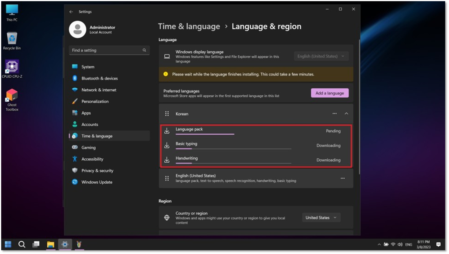Open Personalization settings
Image resolution: width=449 pixels, height=254 pixels.
pos(109,101)
